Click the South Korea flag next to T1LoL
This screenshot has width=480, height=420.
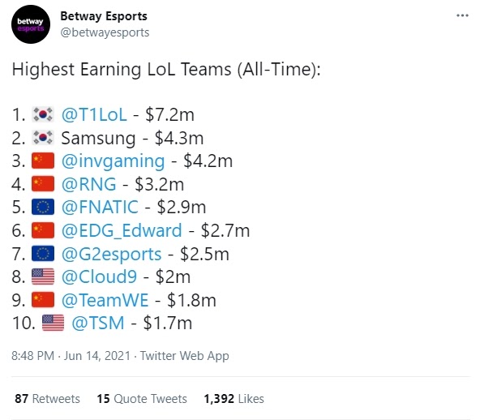(43, 114)
